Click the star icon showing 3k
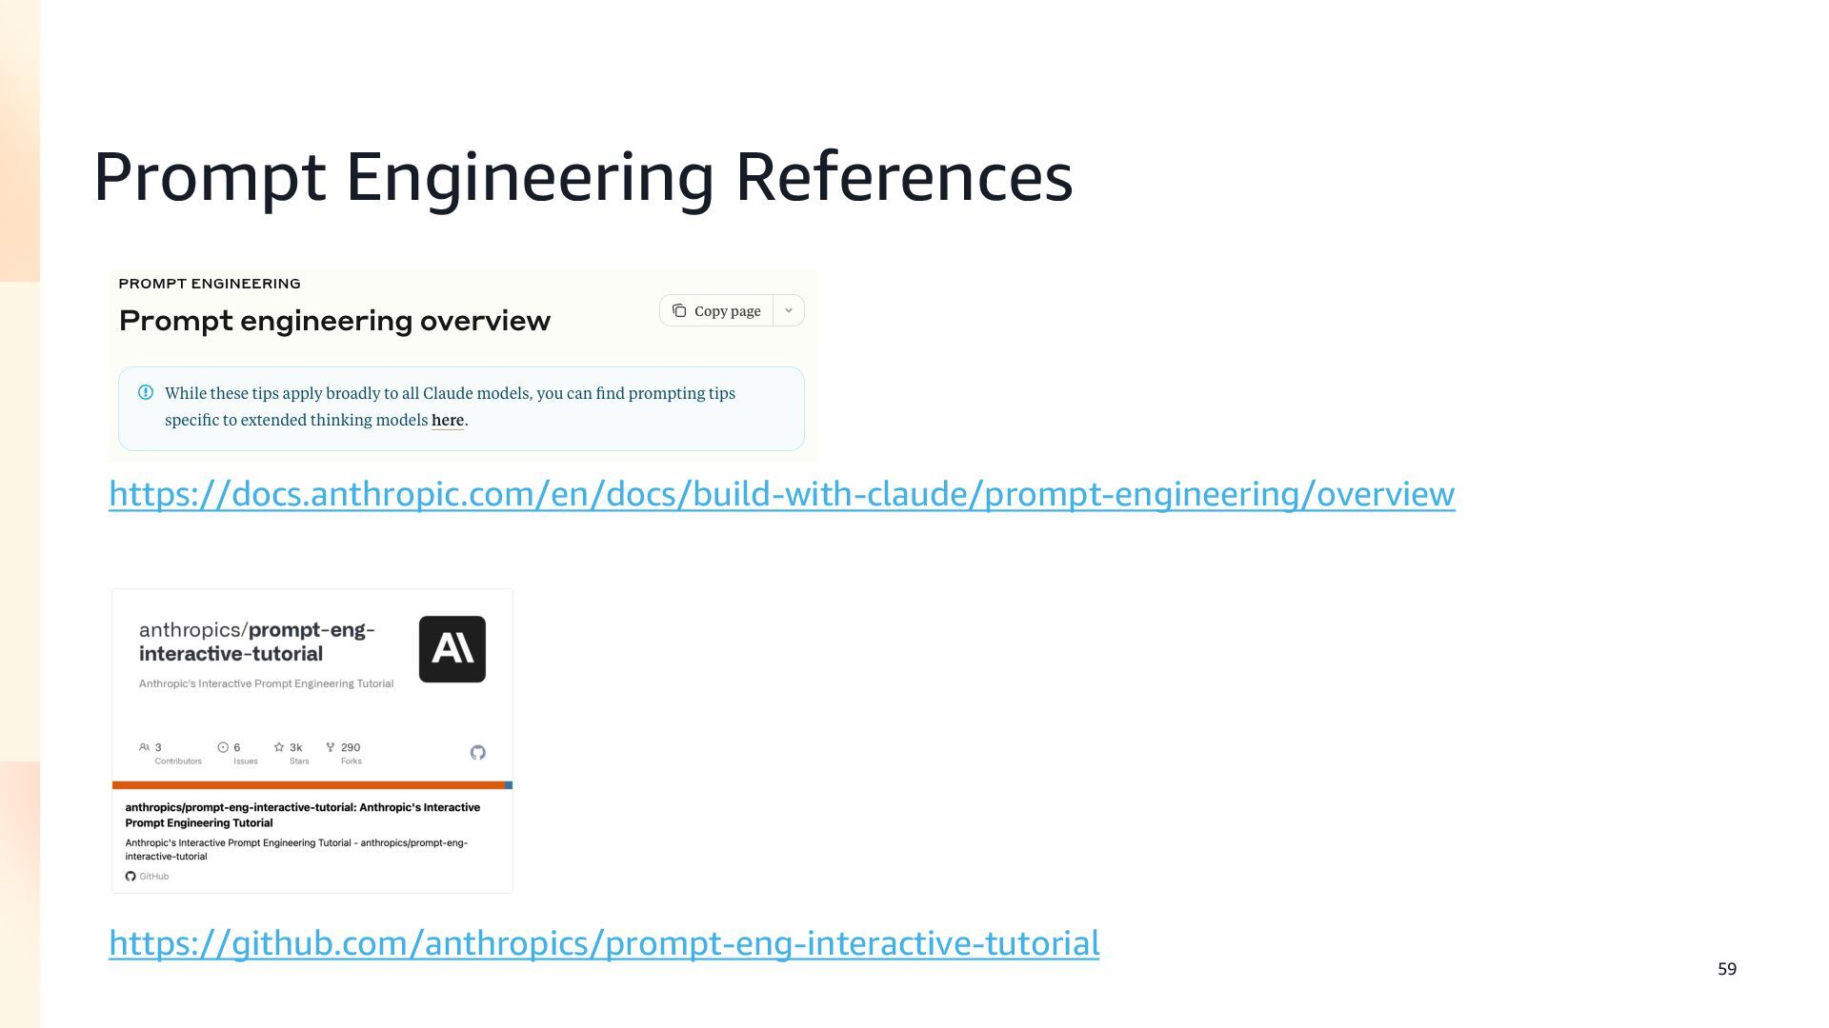 pos(279,747)
